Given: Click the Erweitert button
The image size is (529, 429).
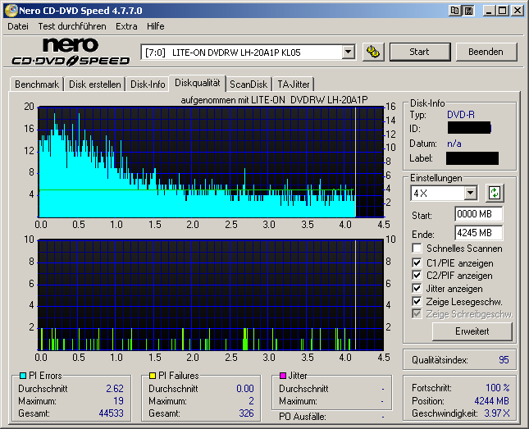Looking at the screenshot, I should tap(472, 331).
